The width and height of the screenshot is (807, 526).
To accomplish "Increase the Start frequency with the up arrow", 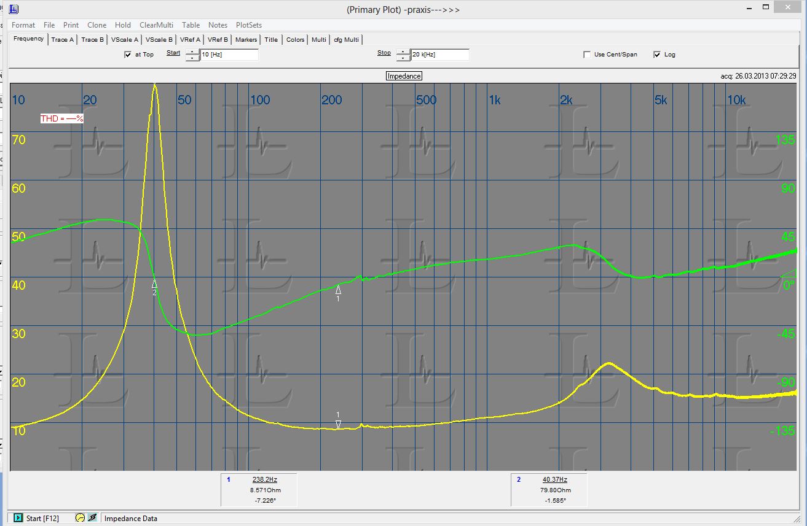I will coord(192,52).
